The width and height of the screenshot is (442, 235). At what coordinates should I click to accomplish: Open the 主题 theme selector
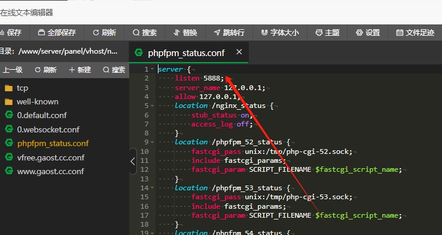pos(327,33)
